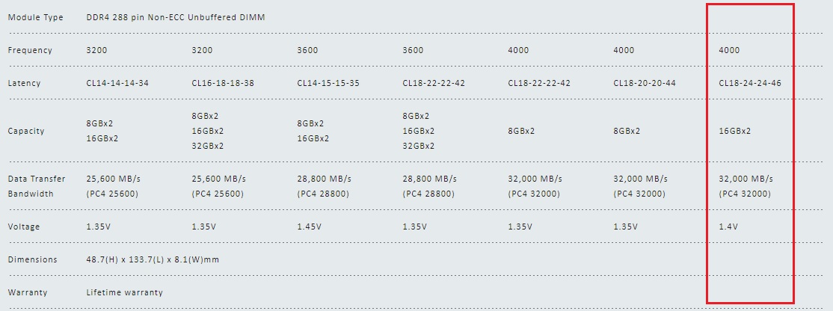Click the 1.4V voltage value
Viewport: 833px width, 311px height.
(x=728, y=227)
